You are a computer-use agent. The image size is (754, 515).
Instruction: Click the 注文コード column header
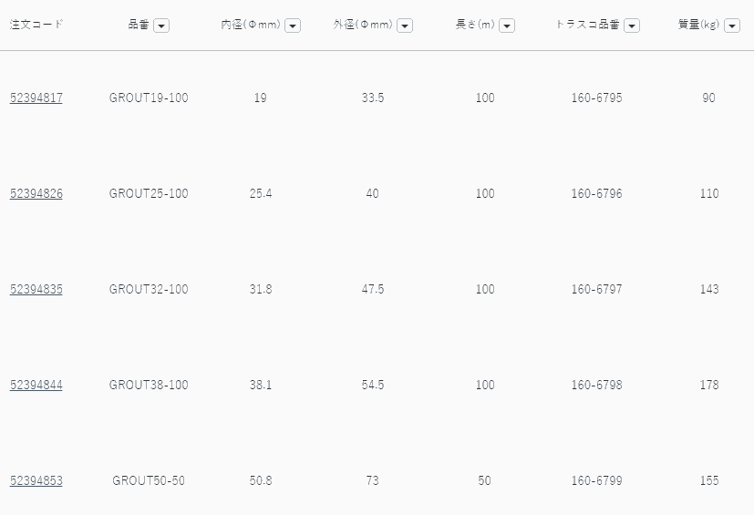[36, 25]
